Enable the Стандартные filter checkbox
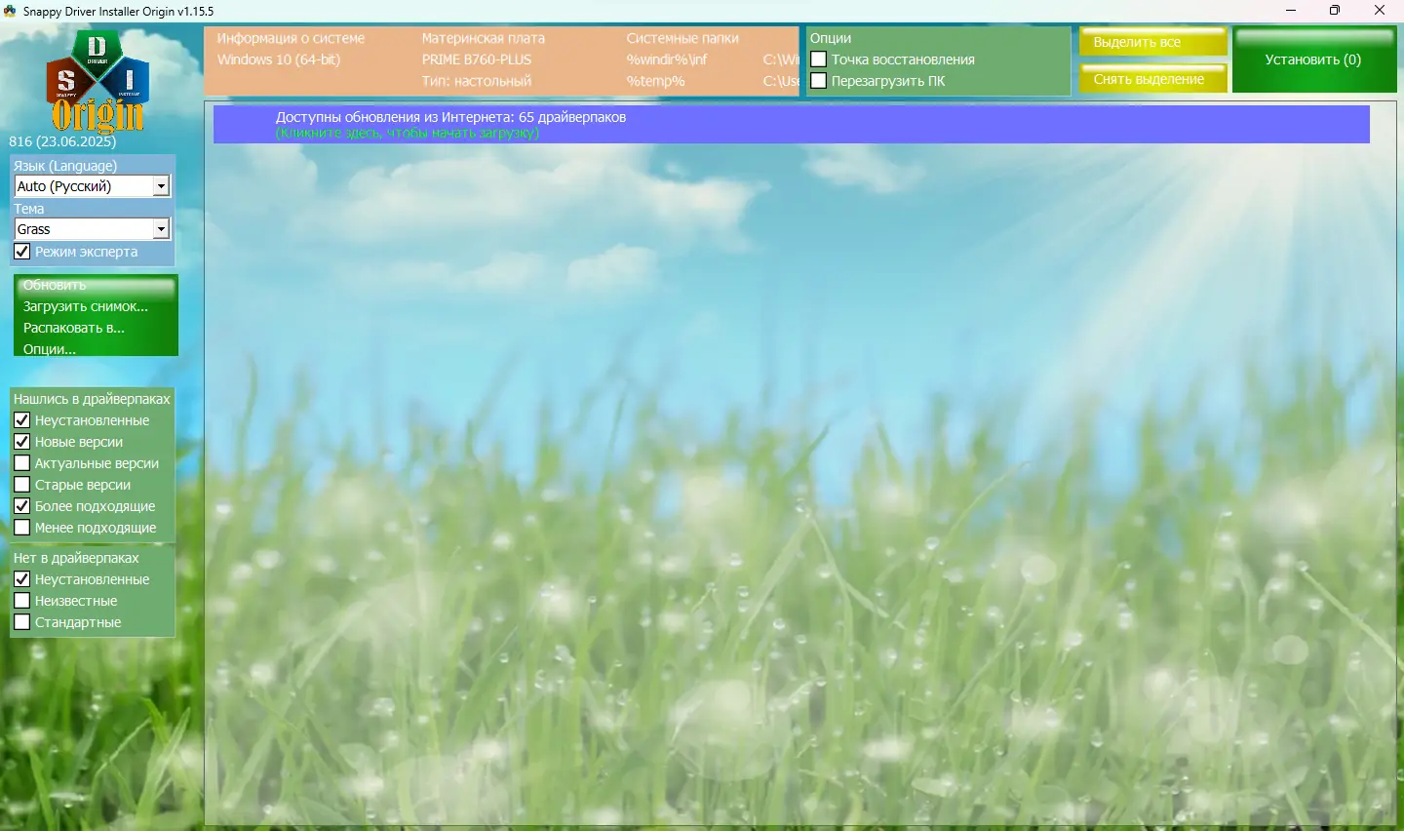 coord(22,622)
